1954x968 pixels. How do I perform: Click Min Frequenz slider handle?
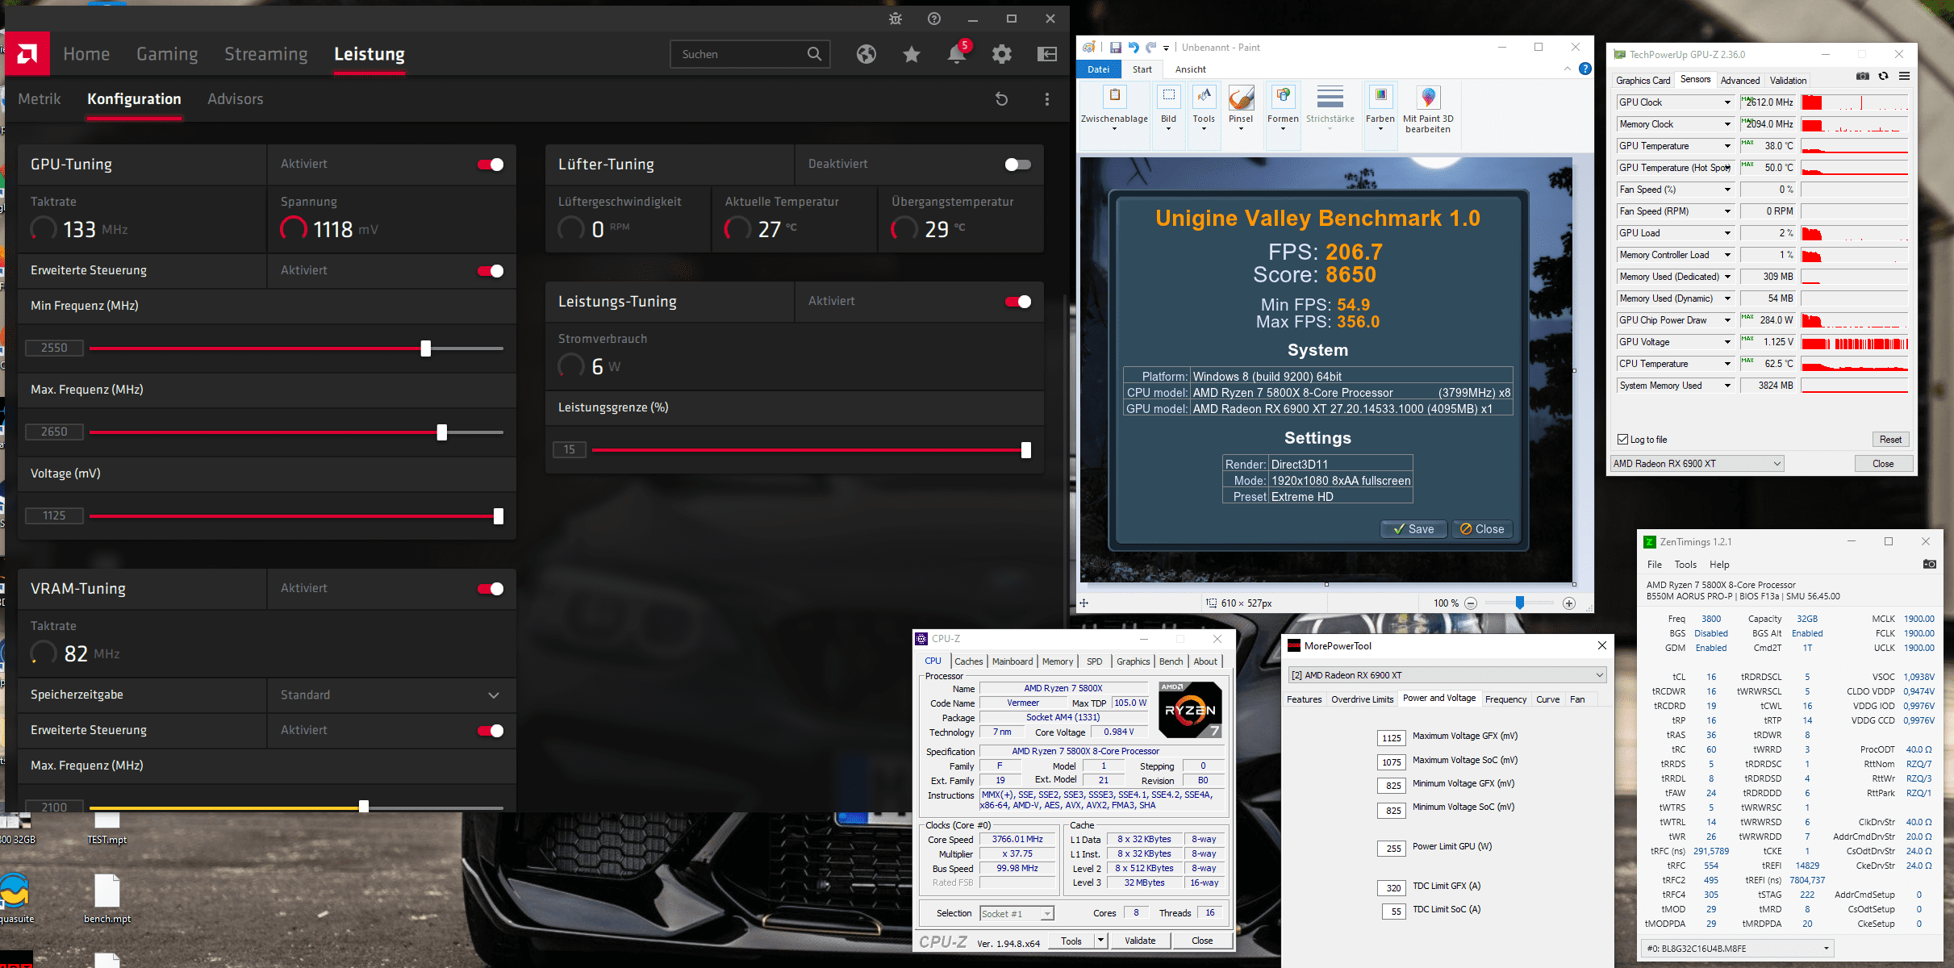[426, 348]
